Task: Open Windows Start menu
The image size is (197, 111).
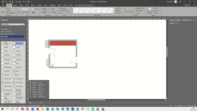Action: (2, 109)
